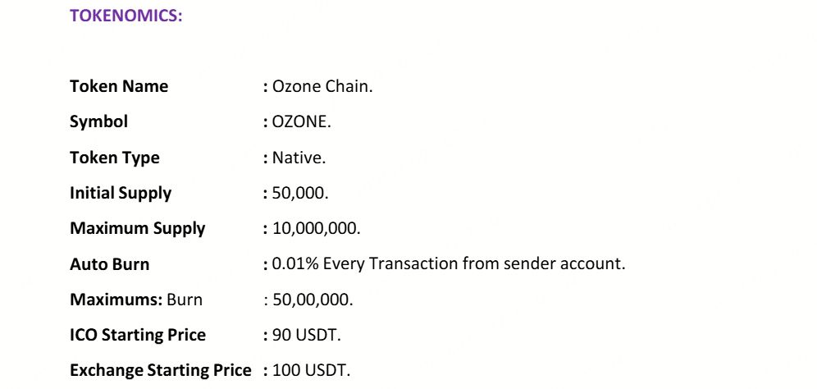
Task: Click the OZONE symbol value
Action: 301,122
